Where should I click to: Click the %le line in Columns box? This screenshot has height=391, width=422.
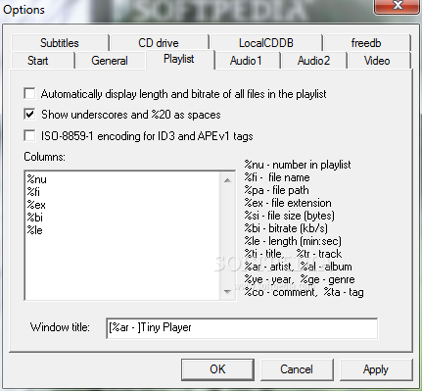point(34,230)
